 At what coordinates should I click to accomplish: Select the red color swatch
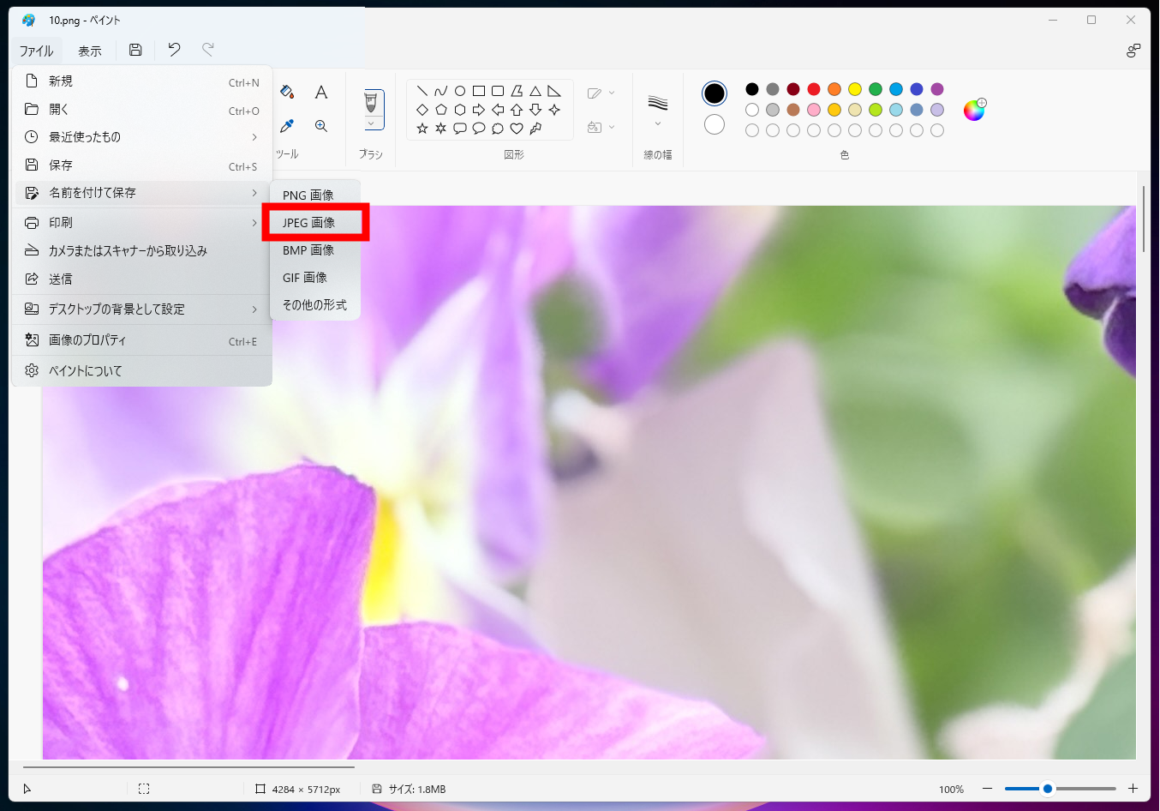click(x=813, y=88)
